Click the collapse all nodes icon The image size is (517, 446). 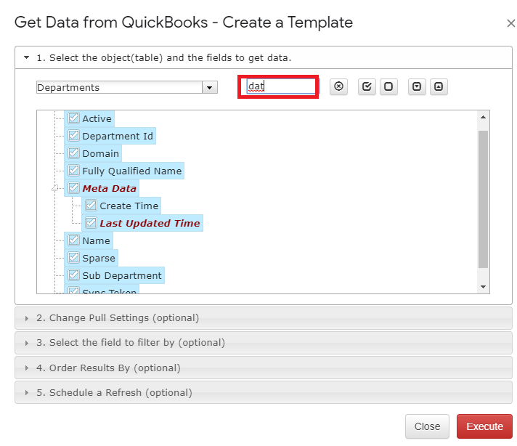tap(439, 86)
